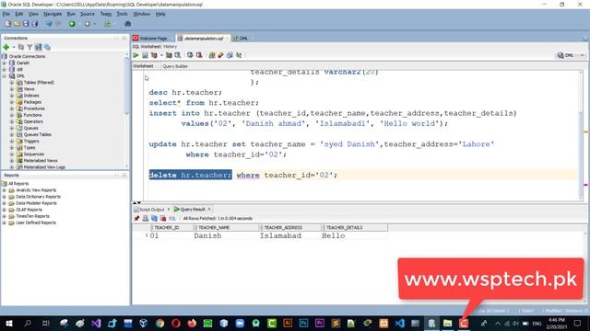
Task: Click the Filter funnel icon in Connections
Action: 29,47
